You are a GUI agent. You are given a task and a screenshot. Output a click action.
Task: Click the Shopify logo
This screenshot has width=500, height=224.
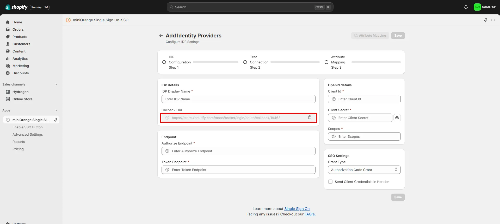tap(16, 7)
